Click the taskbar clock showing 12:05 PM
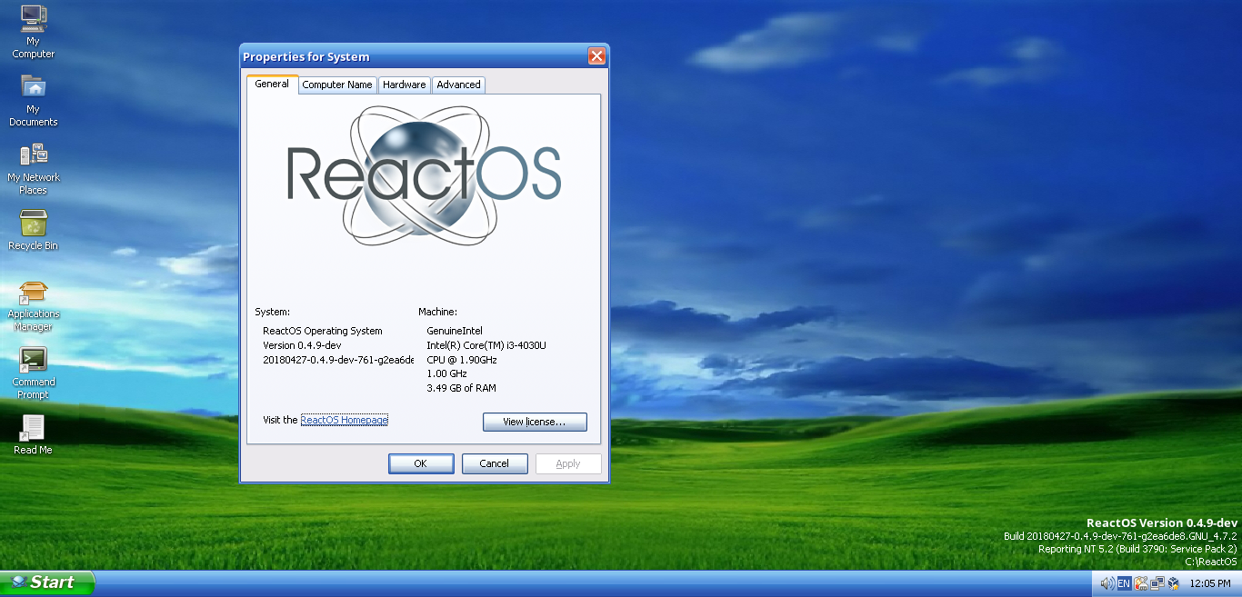1242x597 pixels. pyautogui.click(x=1210, y=583)
